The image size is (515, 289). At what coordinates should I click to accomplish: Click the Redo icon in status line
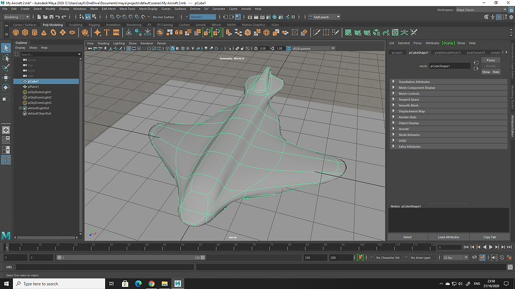pos(64,17)
